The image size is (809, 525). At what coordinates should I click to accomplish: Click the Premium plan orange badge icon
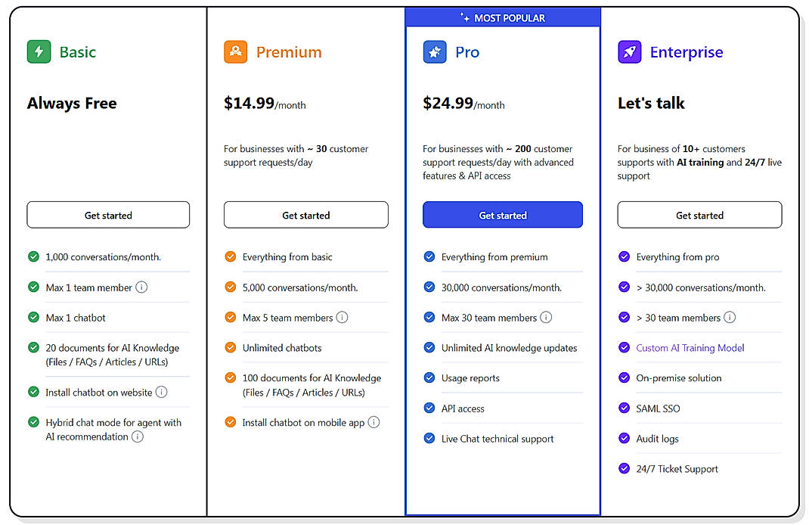pos(236,51)
